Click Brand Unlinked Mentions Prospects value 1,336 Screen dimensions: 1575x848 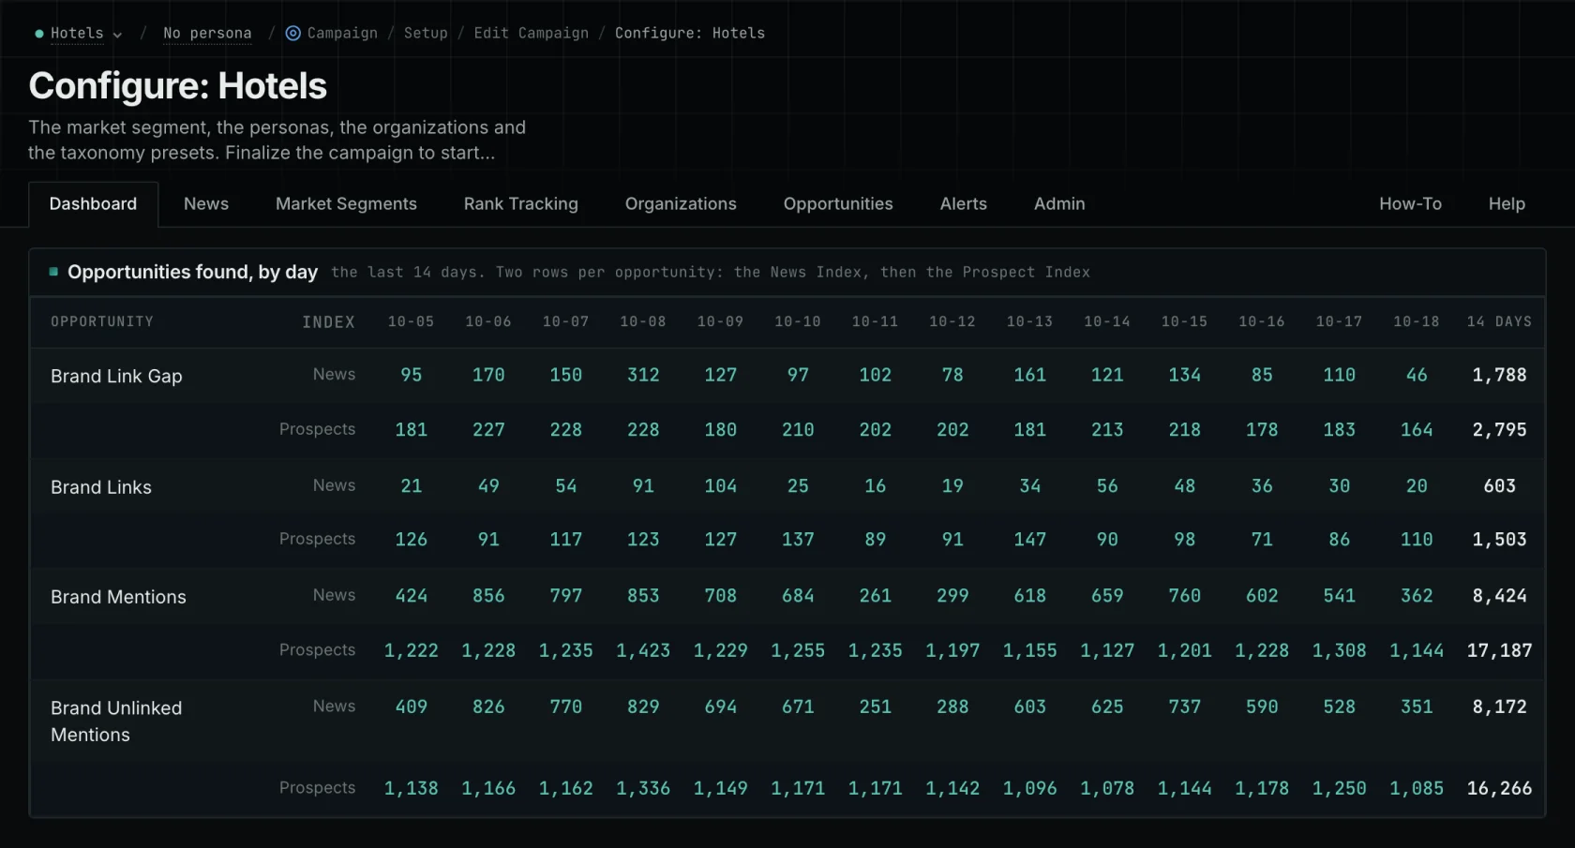(x=643, y=789)
